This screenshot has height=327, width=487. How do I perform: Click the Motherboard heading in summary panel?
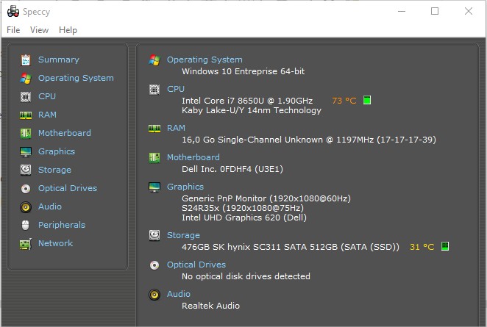(193, 157)
